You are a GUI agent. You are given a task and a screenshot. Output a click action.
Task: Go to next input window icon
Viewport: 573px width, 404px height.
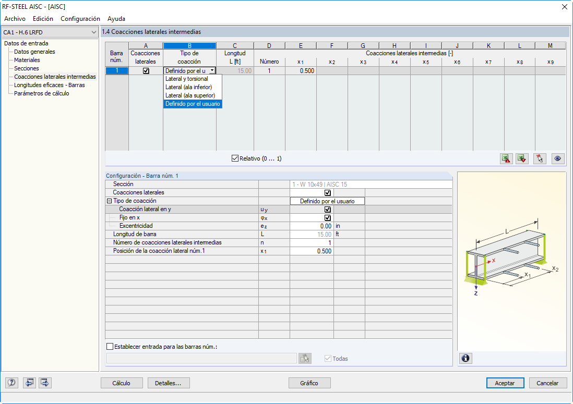[x=45, y=383]
